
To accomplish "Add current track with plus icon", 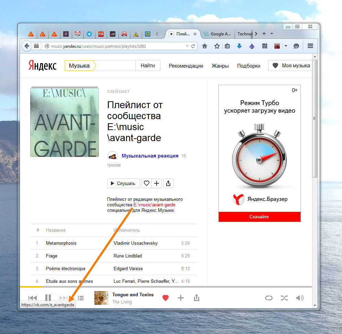I will pos(181,298).
